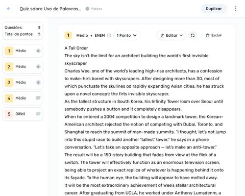Viewport: 245px width, 196px height.
Task: Click the quiz title 'Quiz sobre Uso de Palavras...'
Action: (x=50, y=9)
